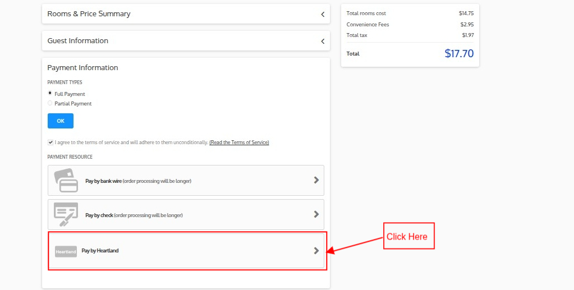Click the PAYMENT TYPES label
The width and height of the screenshot is (574, 290).
tap(65, 82)
